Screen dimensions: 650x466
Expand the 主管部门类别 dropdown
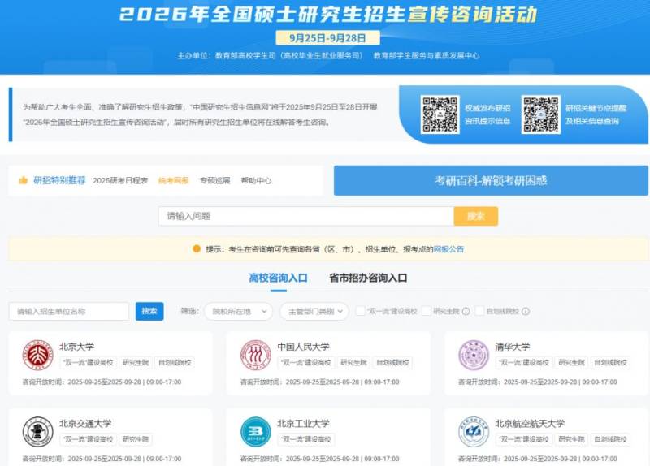pos(314,311)
